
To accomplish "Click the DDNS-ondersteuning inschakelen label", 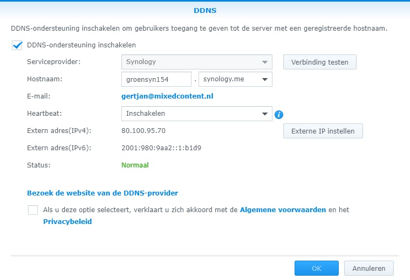I will coord(81,45).
